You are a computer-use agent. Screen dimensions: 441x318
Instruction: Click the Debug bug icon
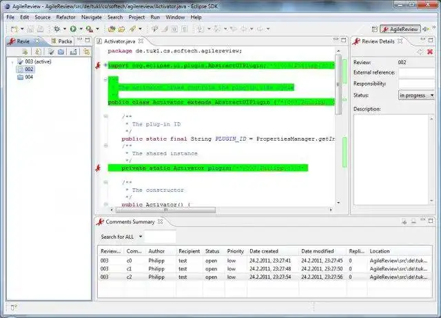(57, 29)
